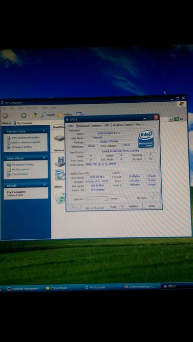The height and width of the screenshot is (342, 193).
Task: Click the Specification value field
Action: click(120, 151)
